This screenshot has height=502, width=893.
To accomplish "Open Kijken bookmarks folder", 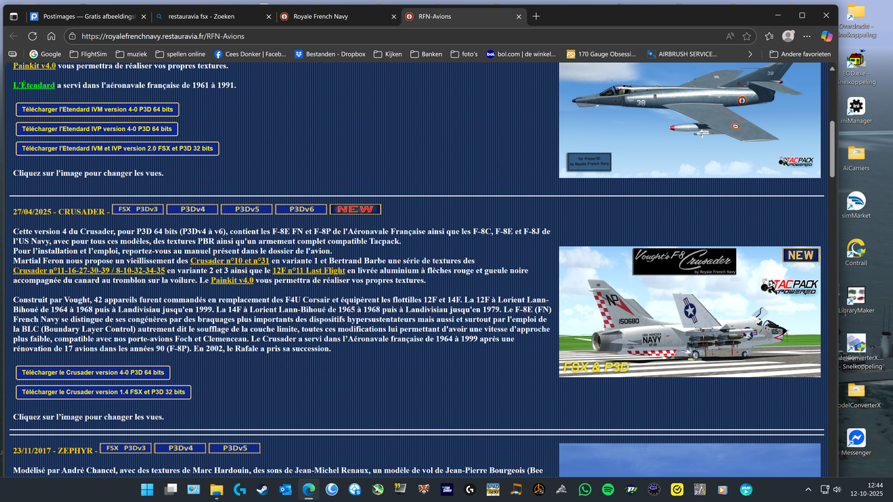I will (x=388, y=54).
